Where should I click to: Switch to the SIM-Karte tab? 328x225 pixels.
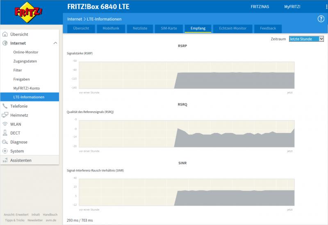(x=169, y=28)
